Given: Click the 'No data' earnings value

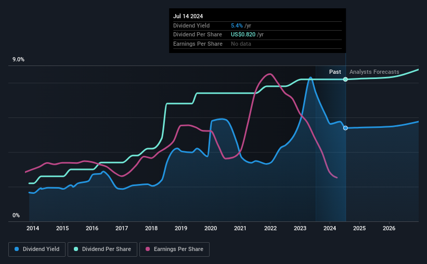Looking at the screenshot, I should coord(241,44).
